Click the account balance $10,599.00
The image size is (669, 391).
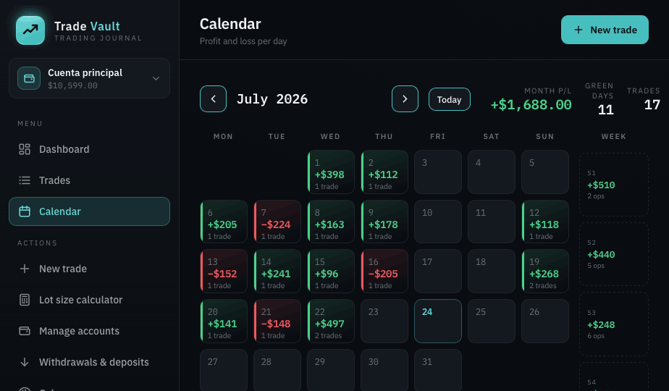pyautogui.click(x=72, y=85)
